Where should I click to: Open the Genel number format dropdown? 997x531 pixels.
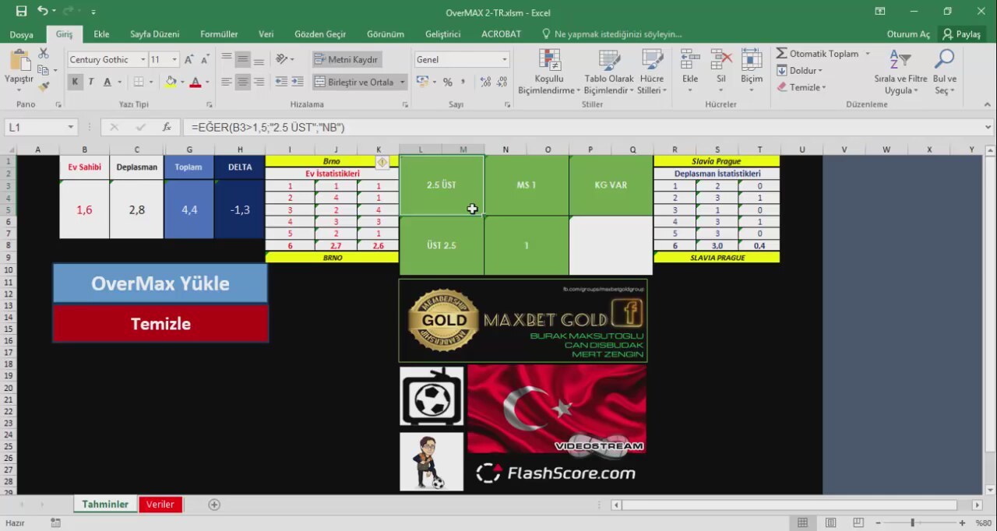click(504, 60)
